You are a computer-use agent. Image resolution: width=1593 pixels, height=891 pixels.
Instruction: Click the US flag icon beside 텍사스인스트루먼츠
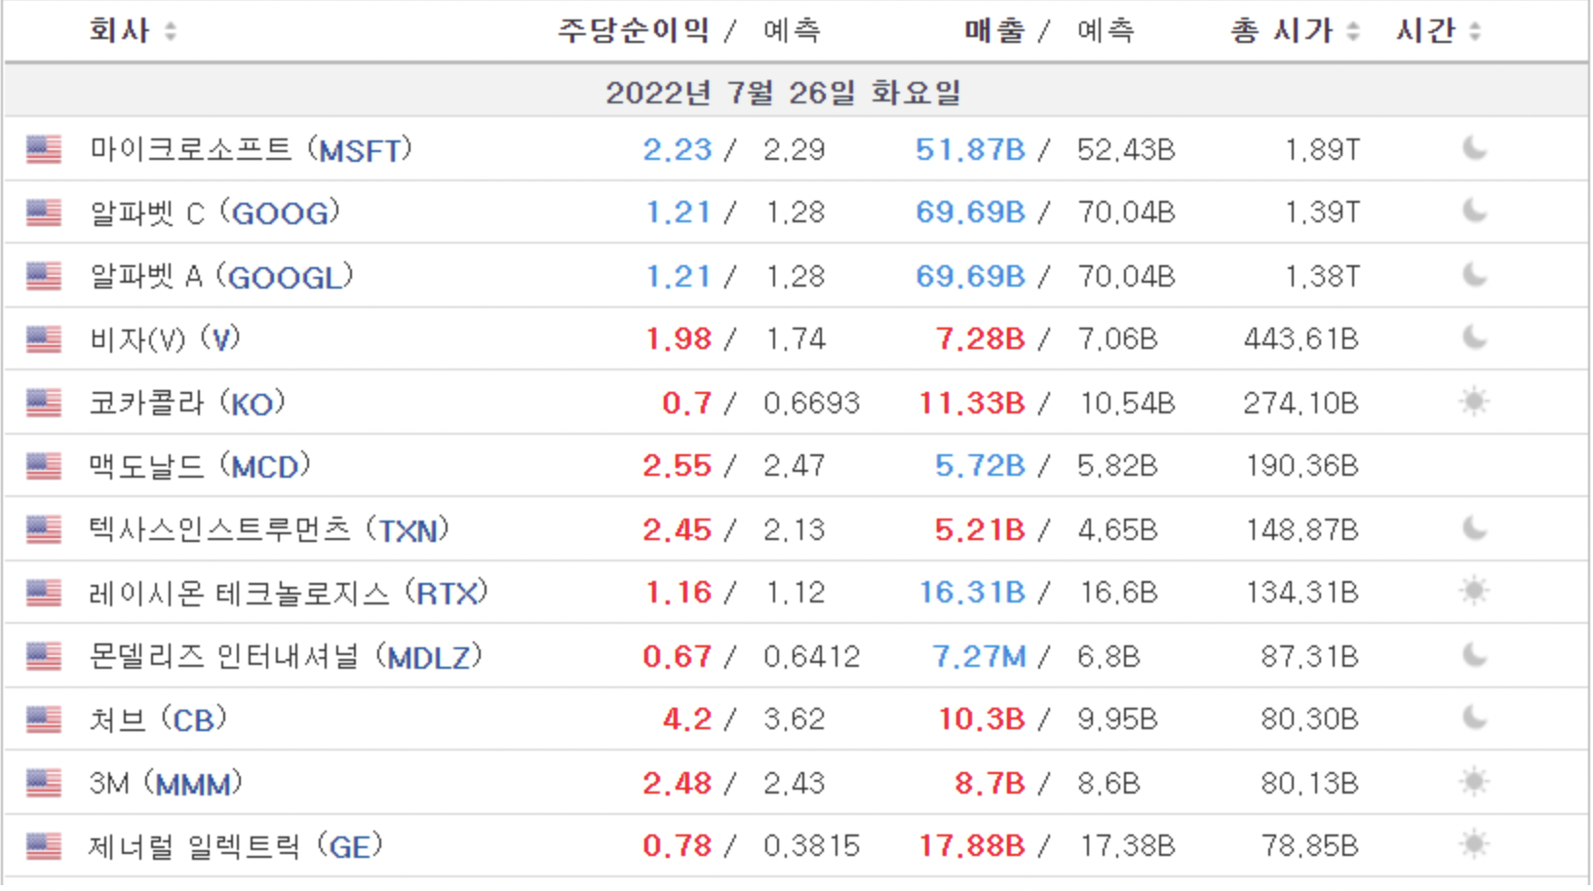point(44,529)
